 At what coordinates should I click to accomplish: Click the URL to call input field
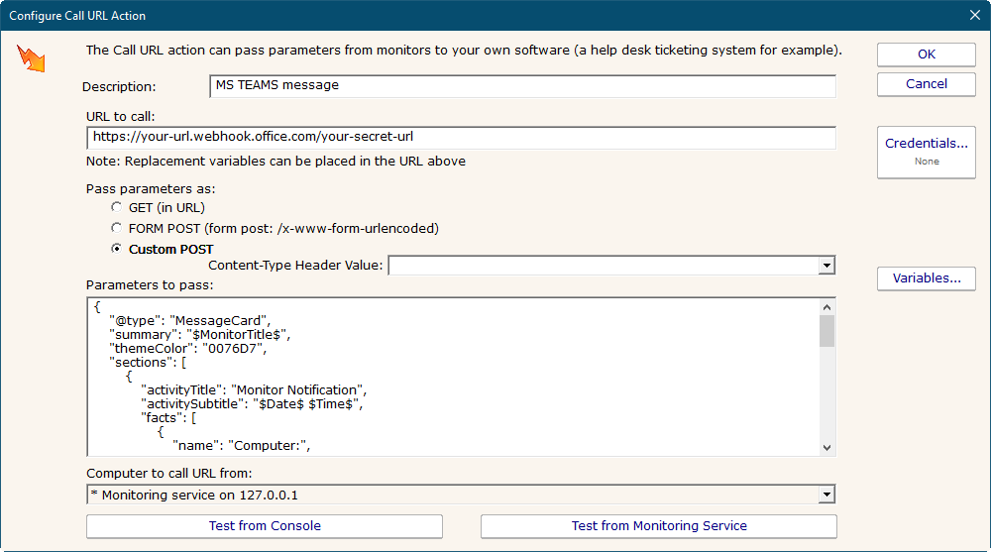(x=461, y=137)
